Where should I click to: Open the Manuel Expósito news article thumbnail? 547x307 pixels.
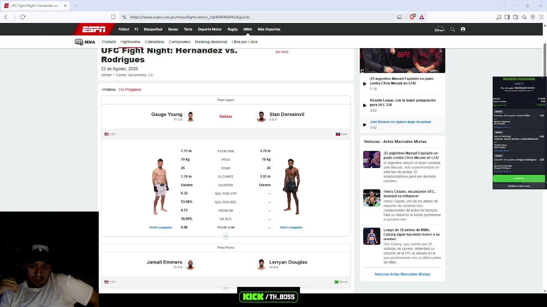(x=372, y=159)
